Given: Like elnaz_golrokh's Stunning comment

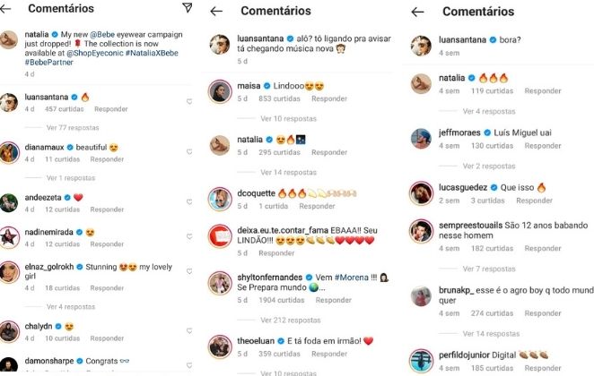Looking at the screenshot, I should point(189,271).
